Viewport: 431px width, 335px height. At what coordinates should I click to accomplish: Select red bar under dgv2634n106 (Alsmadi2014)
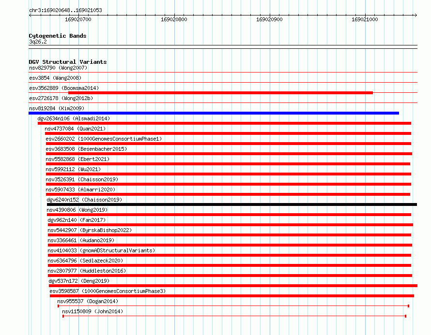pos(224,123)
